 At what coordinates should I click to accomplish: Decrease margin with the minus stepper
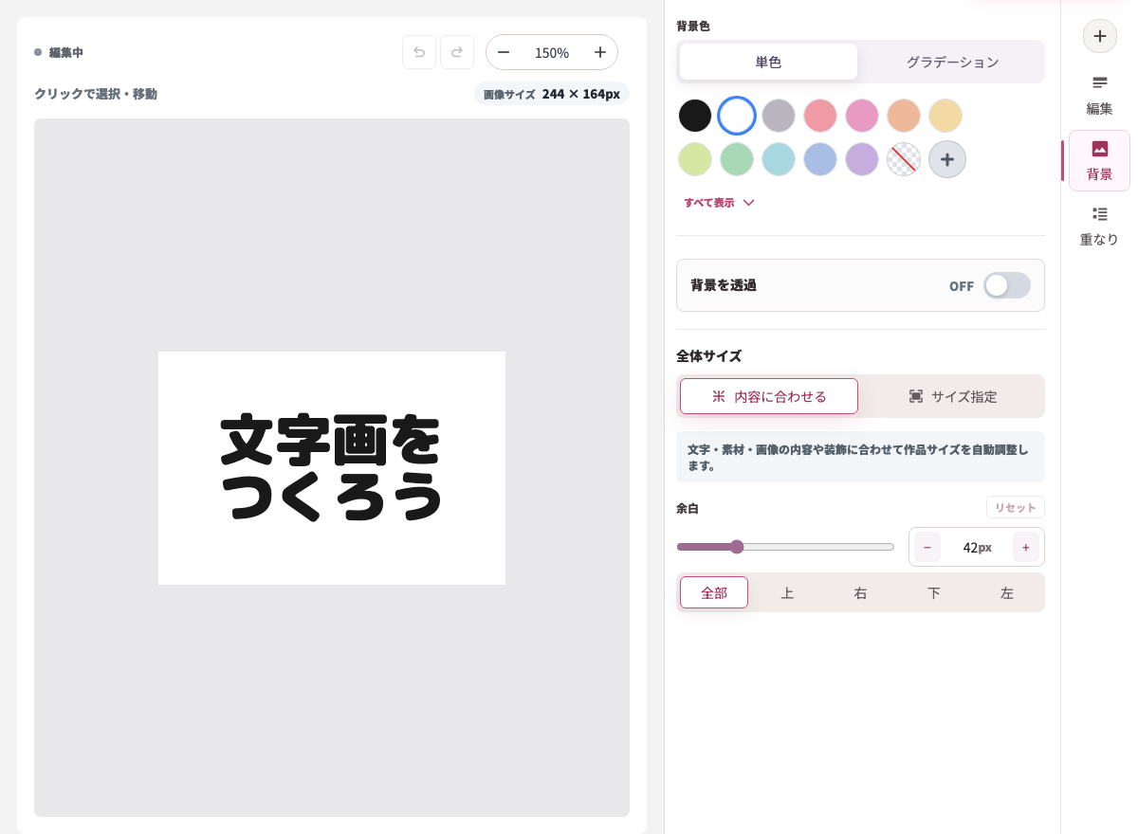(x=927, y=547)
